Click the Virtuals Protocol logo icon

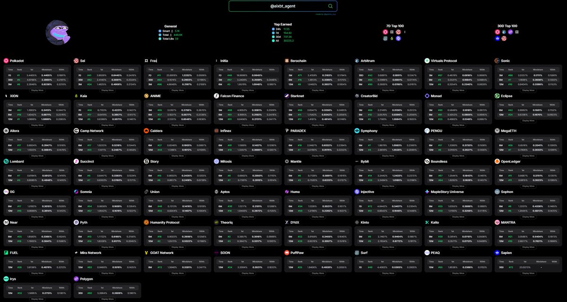coord(427,61)
